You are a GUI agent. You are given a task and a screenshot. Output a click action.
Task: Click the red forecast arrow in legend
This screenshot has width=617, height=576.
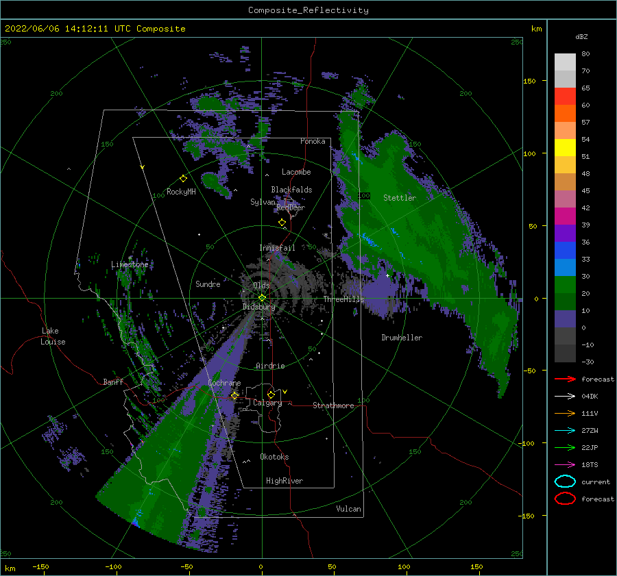pyautogui.click(x=565, y=379)
